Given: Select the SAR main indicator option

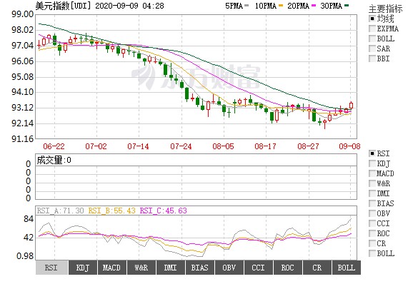Looking at the screenshot, I should pos(372,49).
